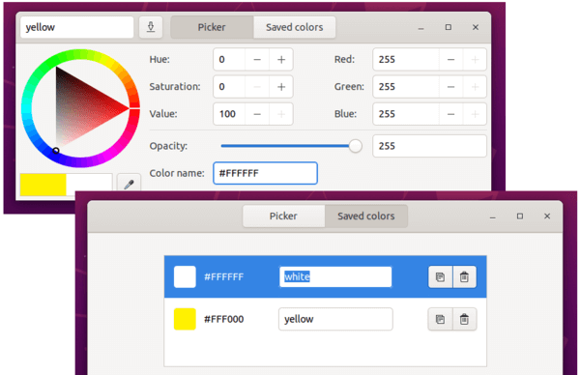Switch to Picker tab in top window

click(212, 27)
